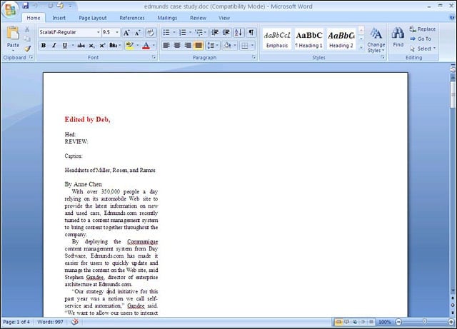Image resolution: width=457 pixels, height=329 pixels.
Task: Cut the selection with scissors icon
Action: [27, 29]
